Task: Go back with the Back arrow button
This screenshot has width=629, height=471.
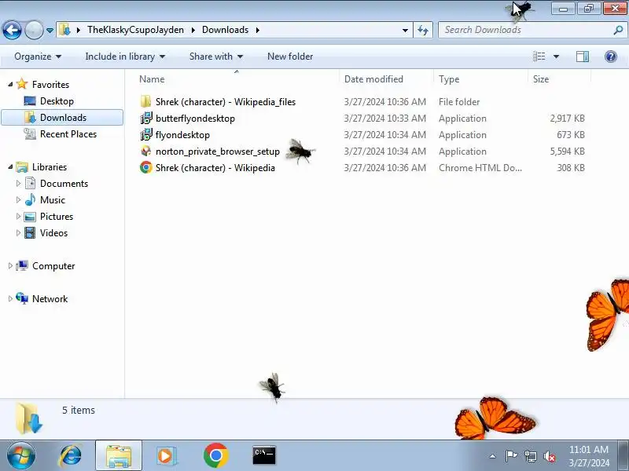Action: (x=12, y=30)
